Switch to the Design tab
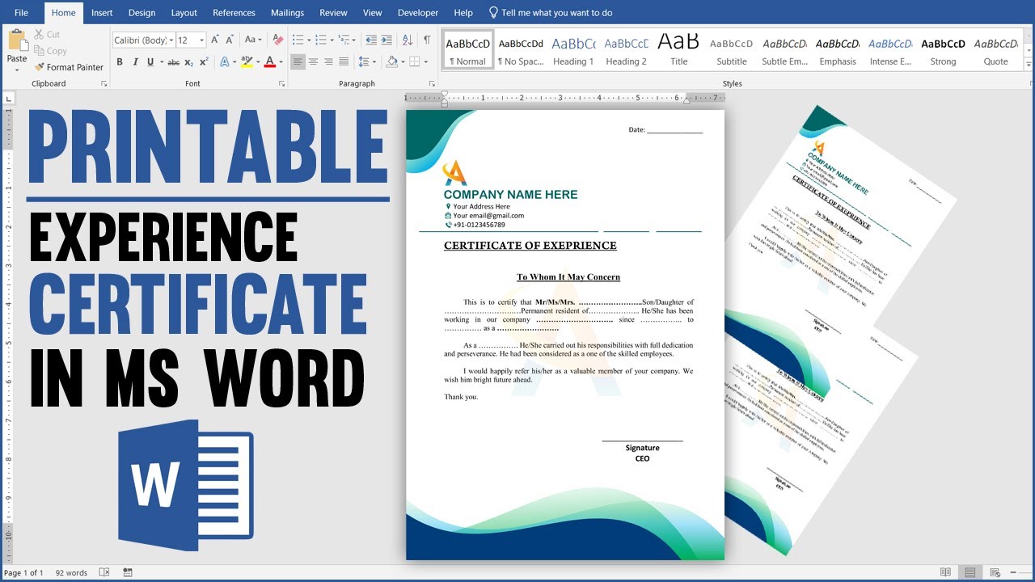The height and width of the screenshot is (582, 1035). point(142,13)
